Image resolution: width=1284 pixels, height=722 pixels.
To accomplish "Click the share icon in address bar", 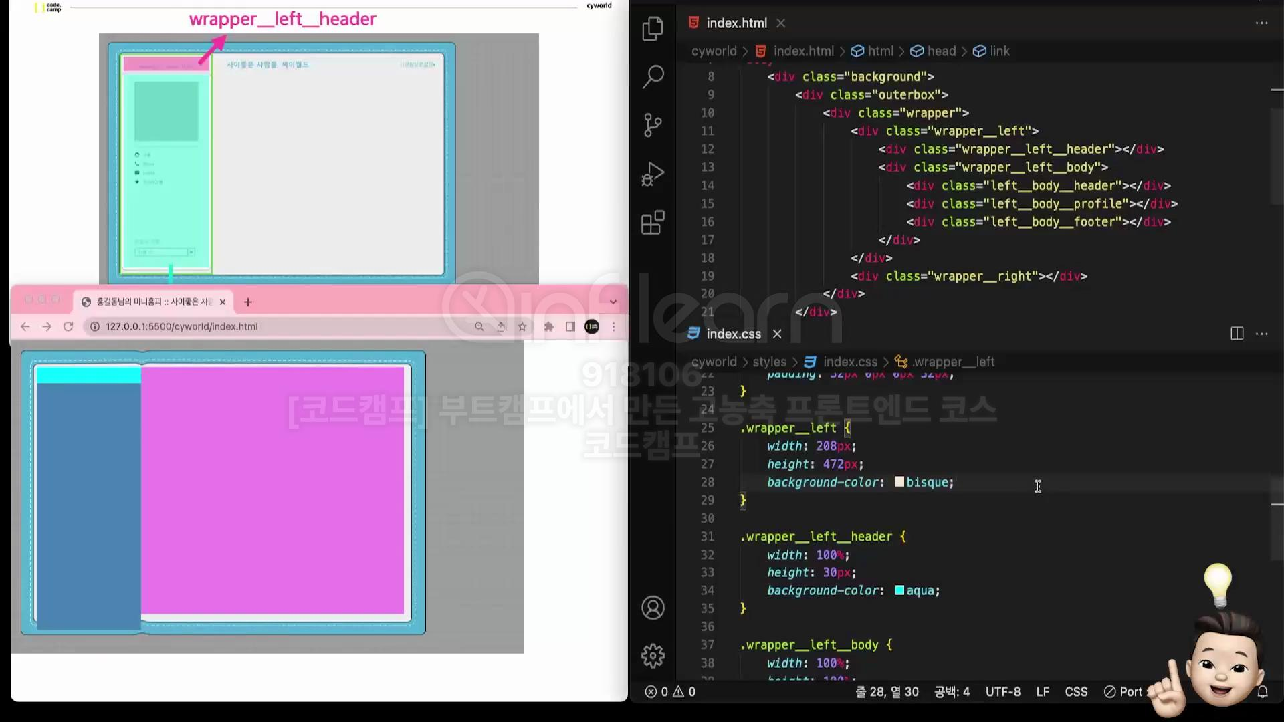I will 501,326.
